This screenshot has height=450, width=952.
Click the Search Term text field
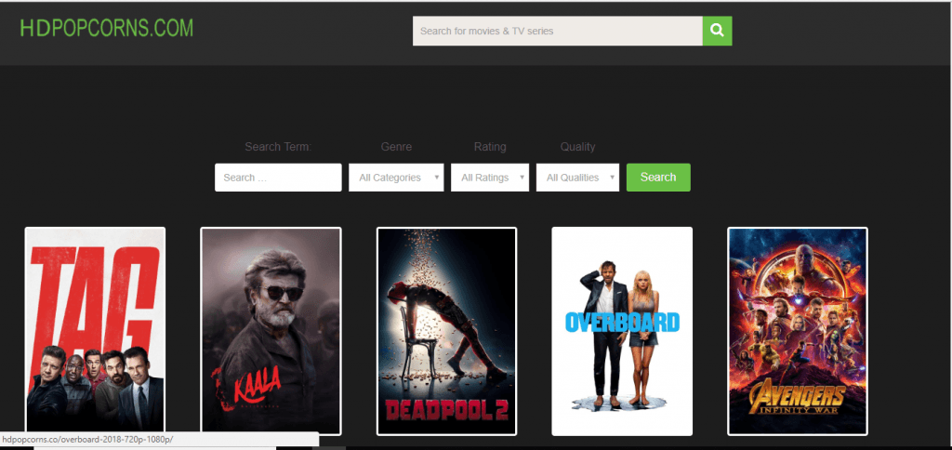tap(278, 178)
